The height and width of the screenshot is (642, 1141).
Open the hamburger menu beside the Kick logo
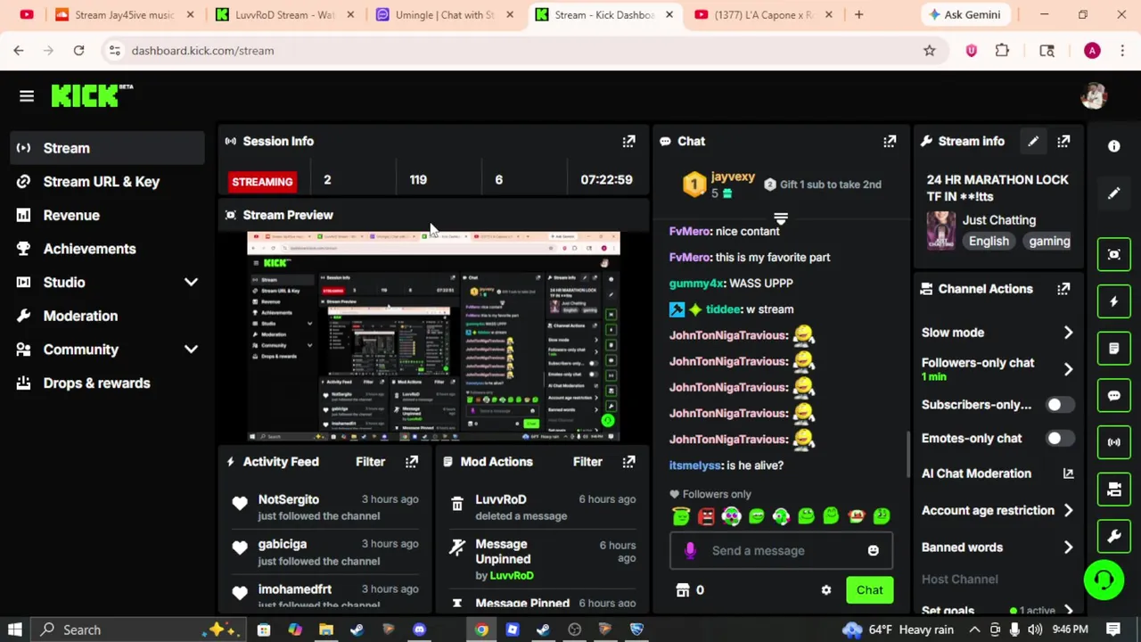pos(27,96)
